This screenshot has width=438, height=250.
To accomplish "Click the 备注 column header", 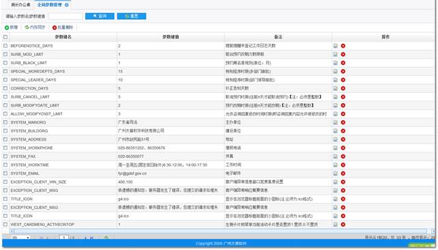I will click(278, 37).
